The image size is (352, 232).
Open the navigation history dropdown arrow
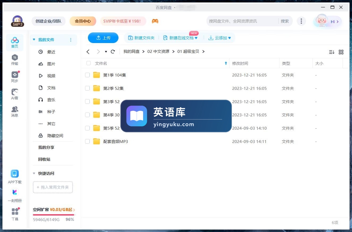[x=106, y=52]
